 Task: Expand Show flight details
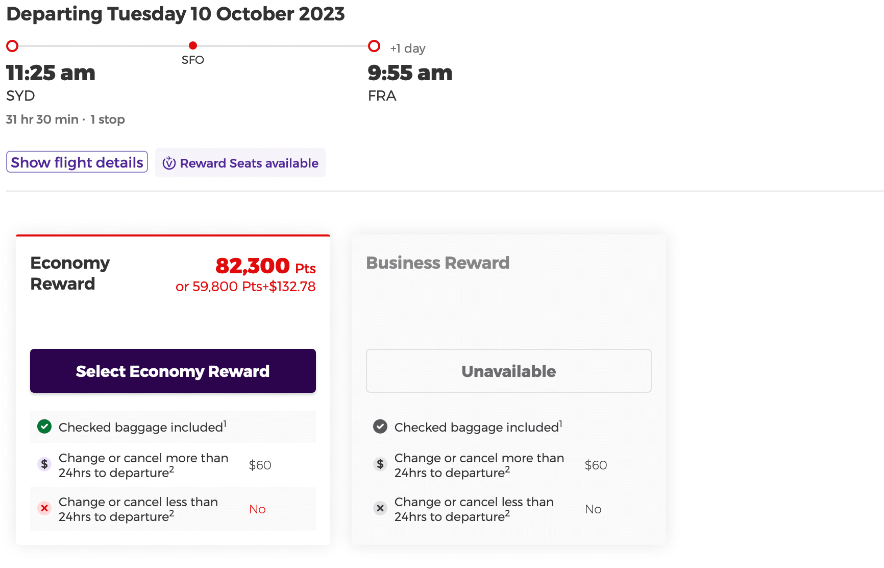click(77, 162)
